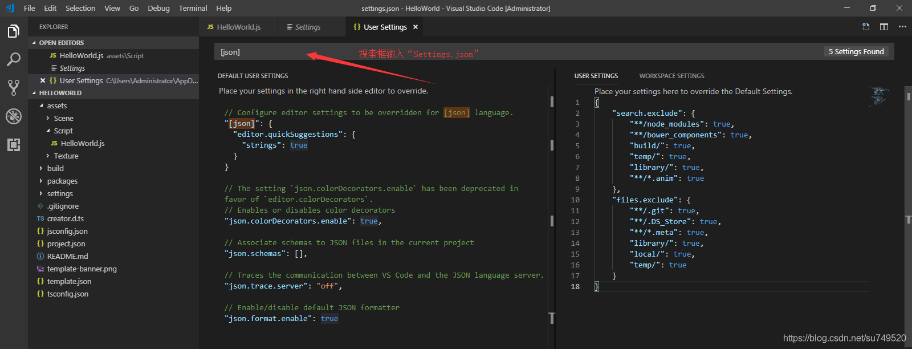This screenshot has height=349, width=912.
Task: Click the 5 Settings Found badge
Action: [856, 51]
